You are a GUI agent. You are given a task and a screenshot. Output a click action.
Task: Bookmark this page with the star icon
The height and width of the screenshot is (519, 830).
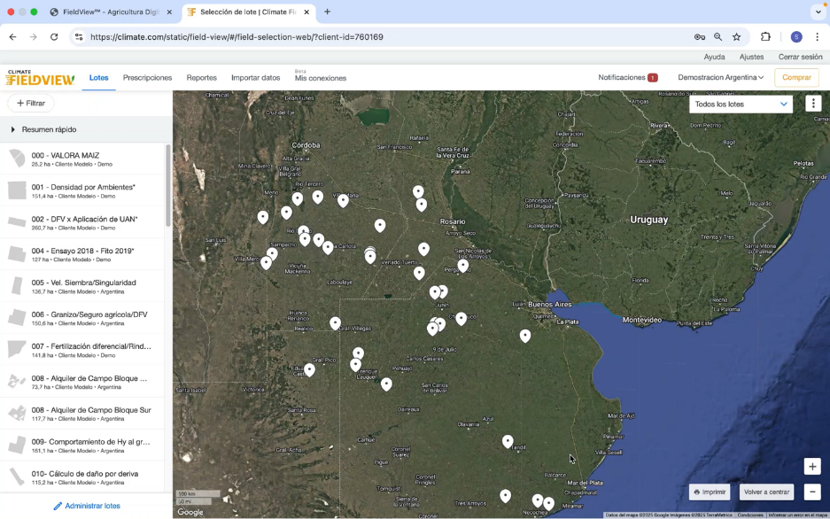click(x=736, y=37)
